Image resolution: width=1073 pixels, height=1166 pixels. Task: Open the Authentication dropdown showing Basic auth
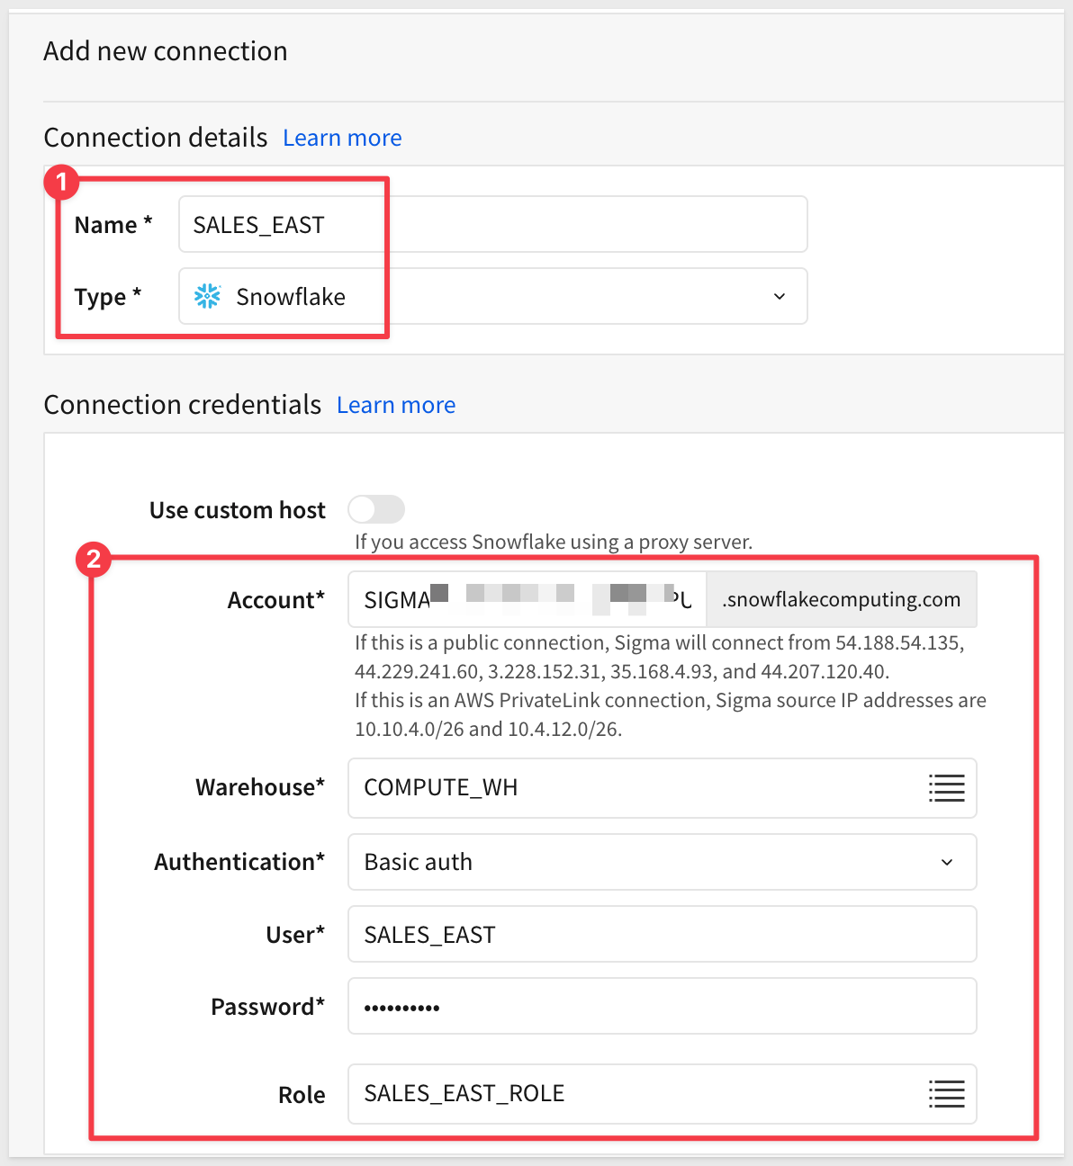(x=662, y=862)
